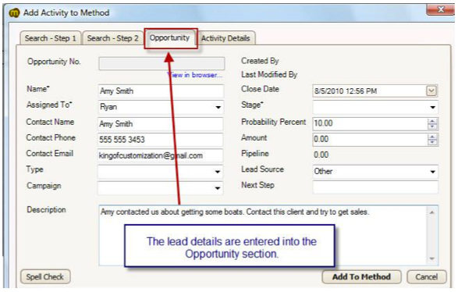Click the Last Modified By label

point(269,75)
